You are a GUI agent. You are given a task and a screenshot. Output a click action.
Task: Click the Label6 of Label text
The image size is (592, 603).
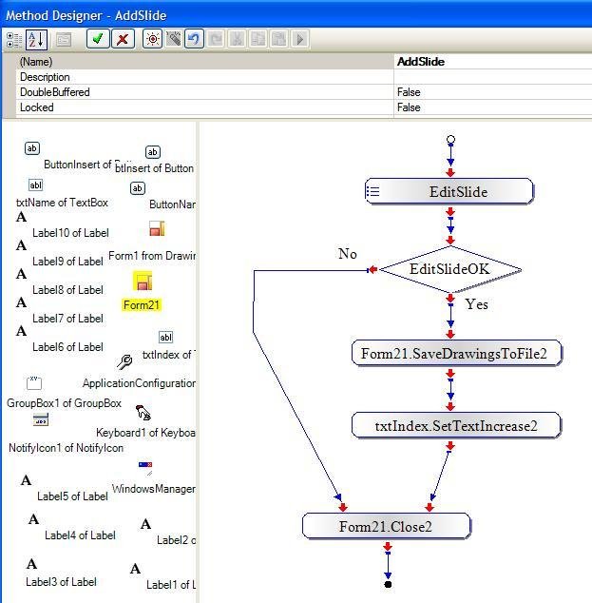pyautogui.click(x=68, y=347)
